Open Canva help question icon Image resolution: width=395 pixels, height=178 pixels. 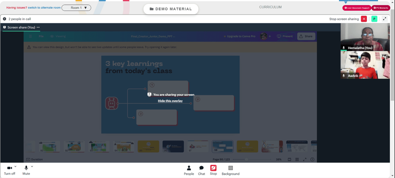pyautogui.click(x=312, y=159)
